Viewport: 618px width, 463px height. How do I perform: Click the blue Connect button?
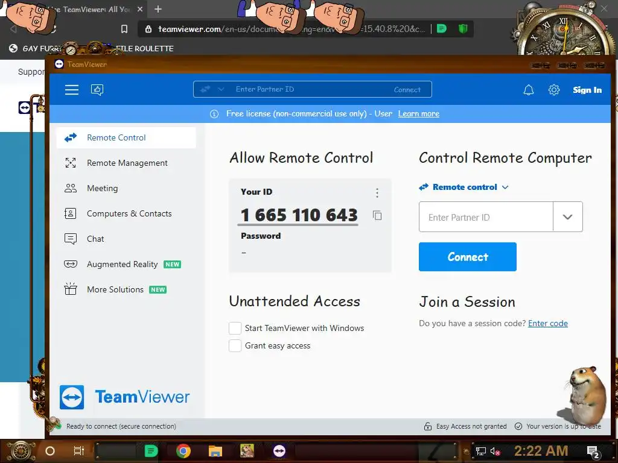coord(468,257)
